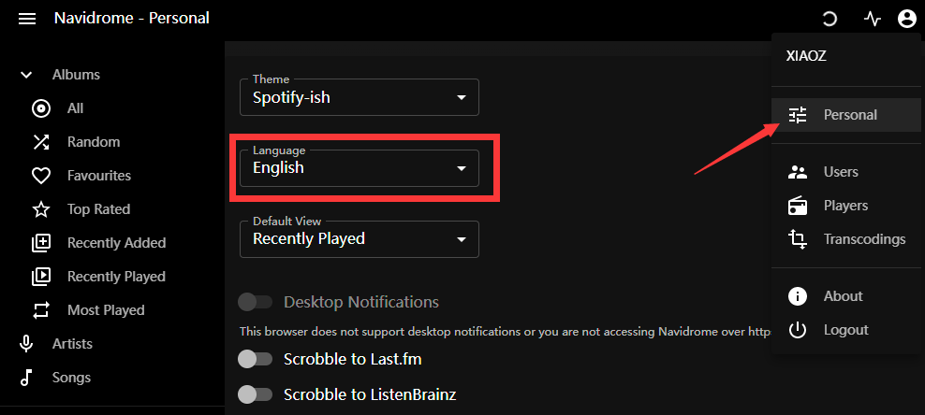Click the music note Songs icon
The image size is (925, 415).
26,378
